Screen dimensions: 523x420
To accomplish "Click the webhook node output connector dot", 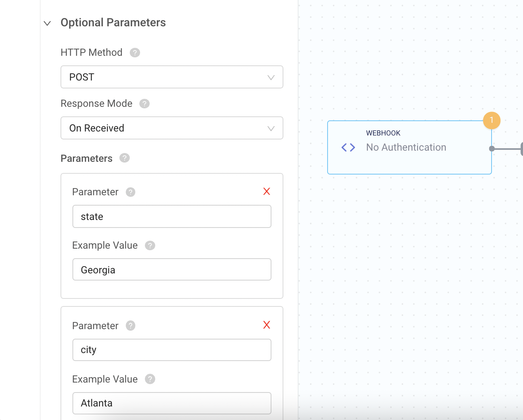I will click(492, 149).
